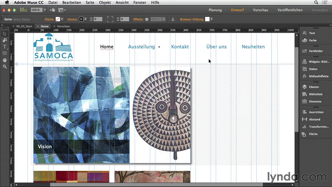Open the macOS notification list icon
This screenshot has width=332, height=187.
point(324,3)
